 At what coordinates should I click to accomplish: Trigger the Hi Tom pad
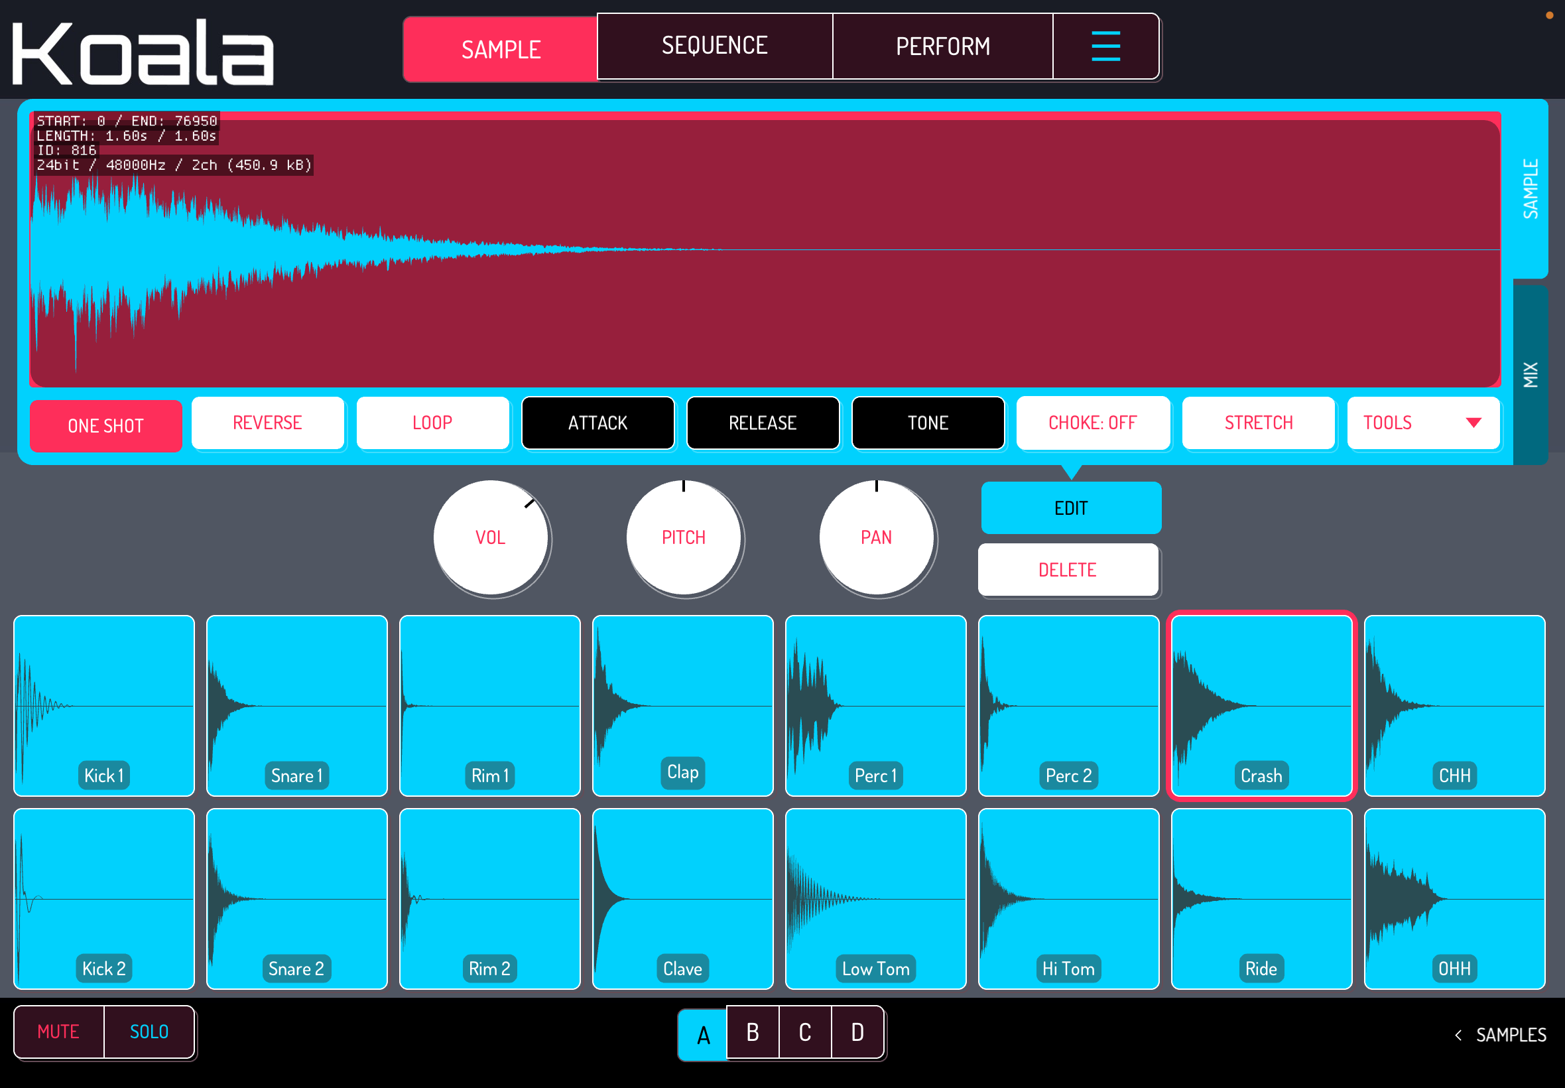click(x=1068, y=898)
